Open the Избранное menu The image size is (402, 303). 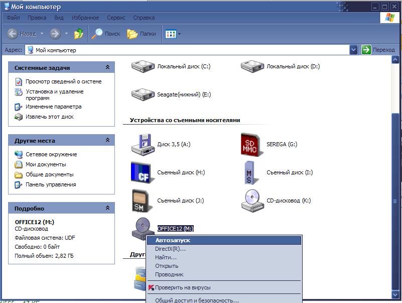point(85,18)
